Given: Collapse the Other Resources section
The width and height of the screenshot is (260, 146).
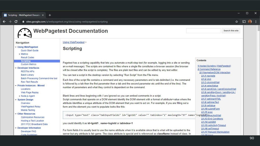Looking at the screenshot, I should [x=16, y=114].
